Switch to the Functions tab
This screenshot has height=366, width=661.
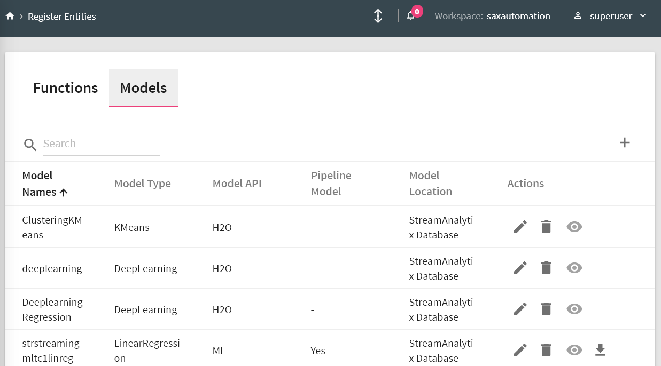point(65,88)
